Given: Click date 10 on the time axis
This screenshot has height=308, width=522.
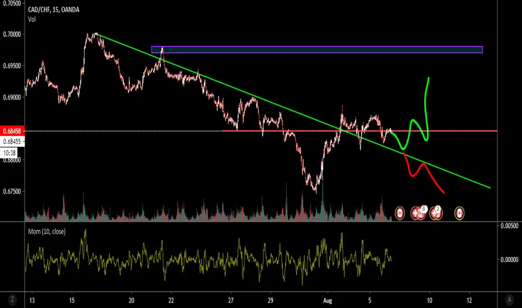Looking at the screenshot, I should pyautogui.click(x=430, y=300).
